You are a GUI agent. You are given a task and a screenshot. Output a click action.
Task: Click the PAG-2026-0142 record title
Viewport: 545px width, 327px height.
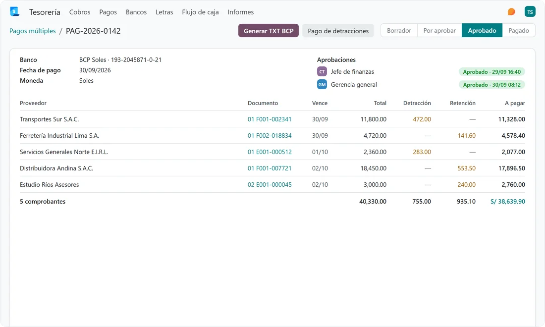click(93, 31)
